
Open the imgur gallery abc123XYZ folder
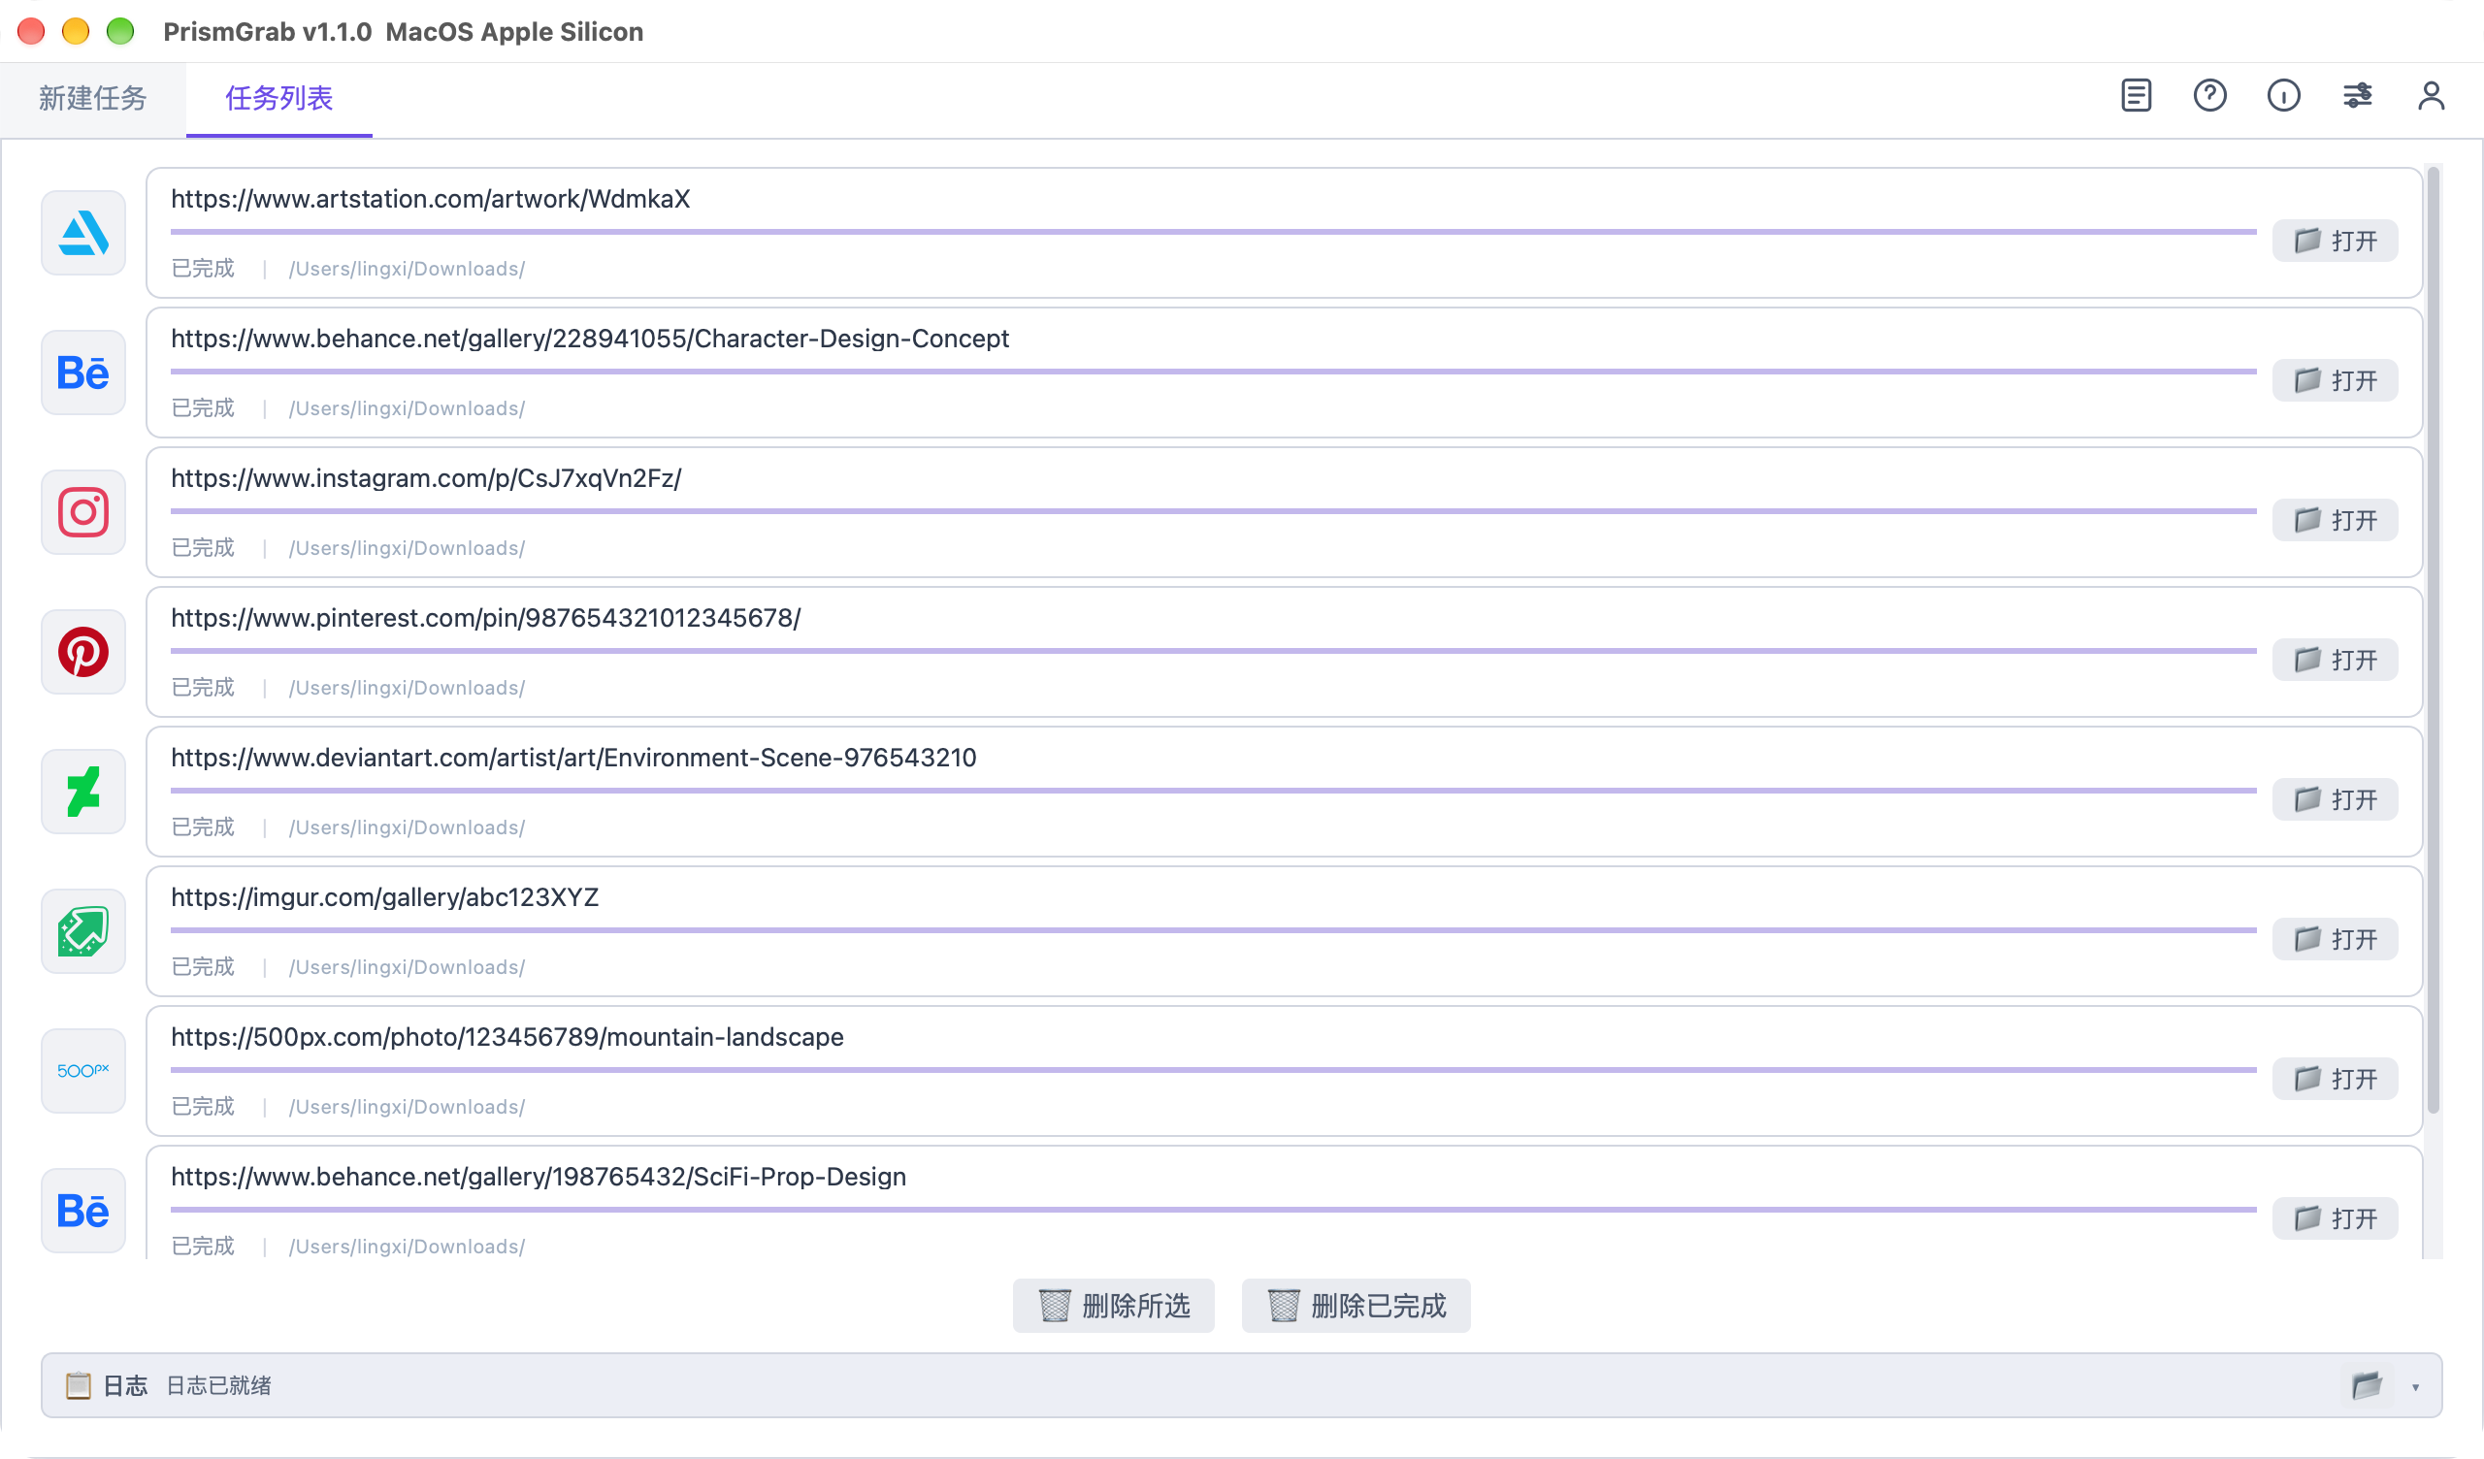pos(2336,939)
